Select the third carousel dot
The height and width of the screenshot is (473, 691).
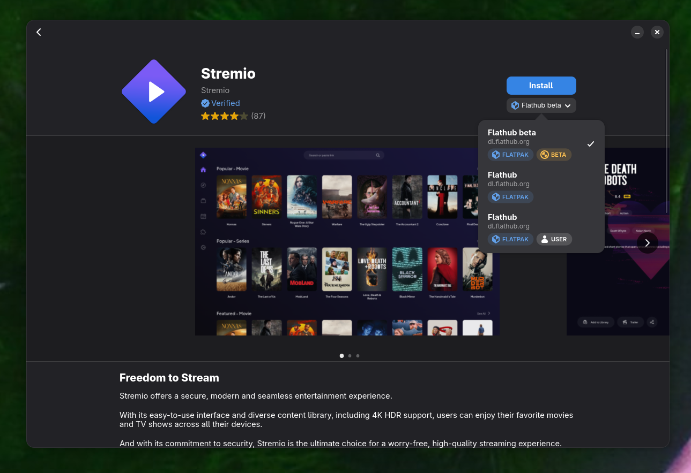pyautogui.click(x=358, y=356)
